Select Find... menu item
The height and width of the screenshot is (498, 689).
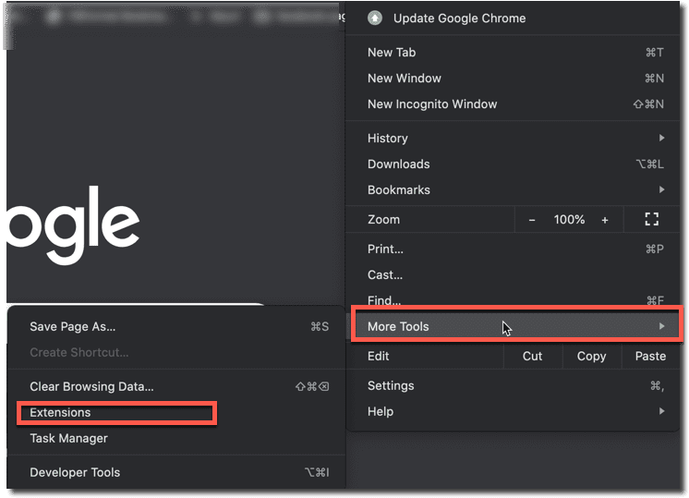click(x=513, y=299)
